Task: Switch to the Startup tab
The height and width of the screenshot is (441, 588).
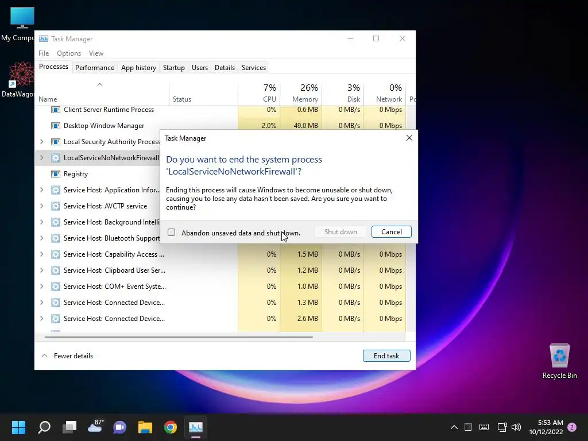Action: coord(173,68)
